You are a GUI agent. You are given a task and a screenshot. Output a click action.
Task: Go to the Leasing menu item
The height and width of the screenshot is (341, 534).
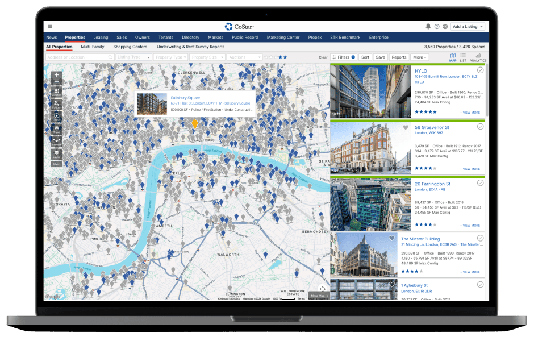(101, 38)
